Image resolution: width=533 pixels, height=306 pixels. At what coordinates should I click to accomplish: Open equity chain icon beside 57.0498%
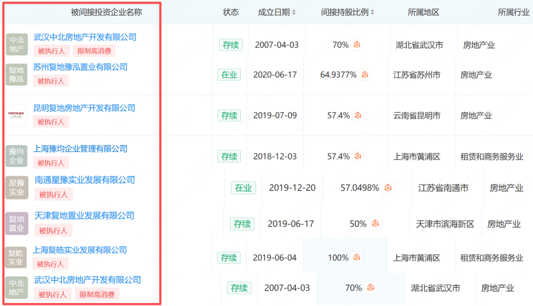pyautogui.click(x=388, y=188)
